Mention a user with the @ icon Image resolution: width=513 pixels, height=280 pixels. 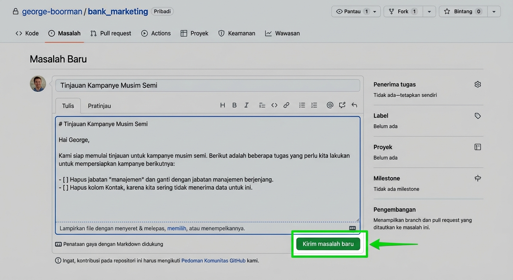[330, 105]
